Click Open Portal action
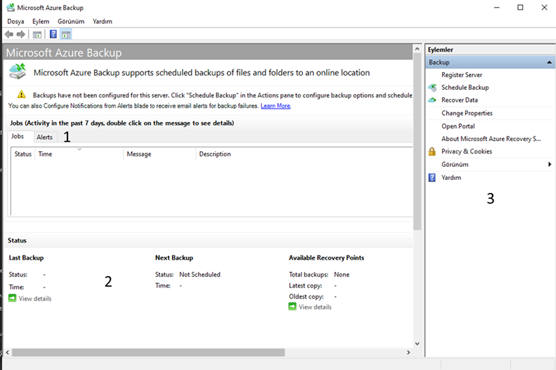 [x=458, y=127]
